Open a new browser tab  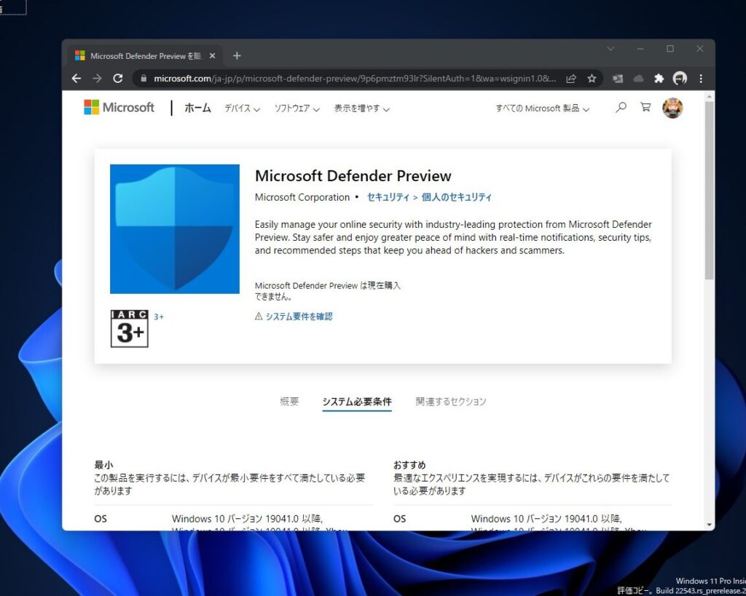(237, 56)
